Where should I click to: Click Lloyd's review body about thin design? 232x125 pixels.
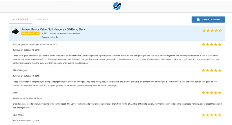pyautogui.click(x=116, y=59)
